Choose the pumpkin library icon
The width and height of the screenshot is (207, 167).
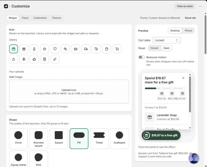tap(34, 59)
